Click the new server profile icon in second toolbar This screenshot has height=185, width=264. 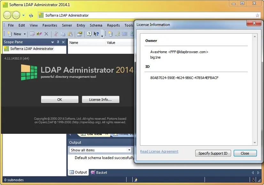point(110,34)
